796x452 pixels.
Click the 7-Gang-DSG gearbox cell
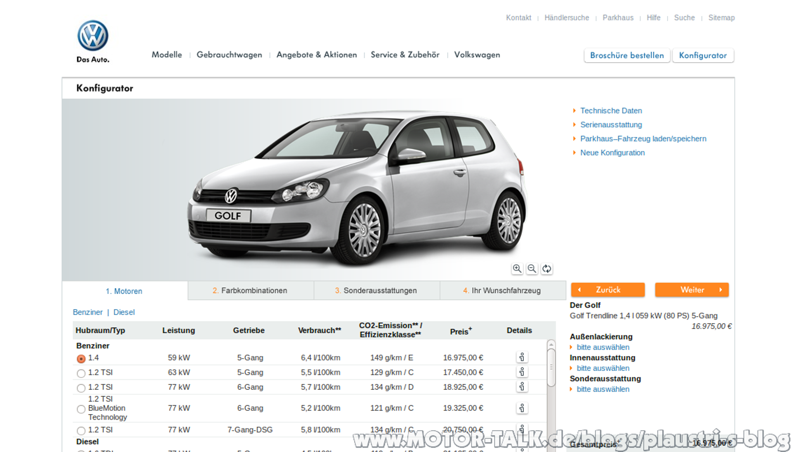click(x=250, y=430)
